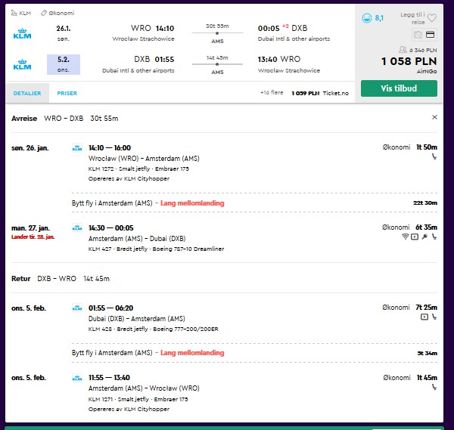Click power outlet icon on Amsterdam–Dubai flight
The image size is (454, 430).
(424, 237)
